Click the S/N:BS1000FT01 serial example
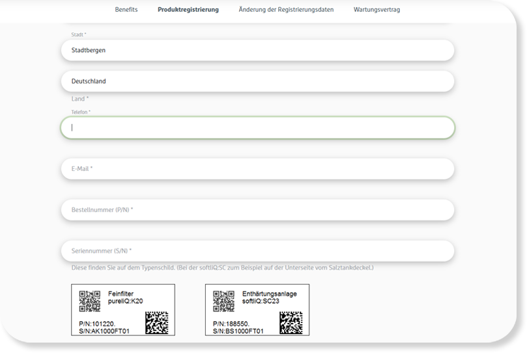527x353 pixels. (238, 331)
